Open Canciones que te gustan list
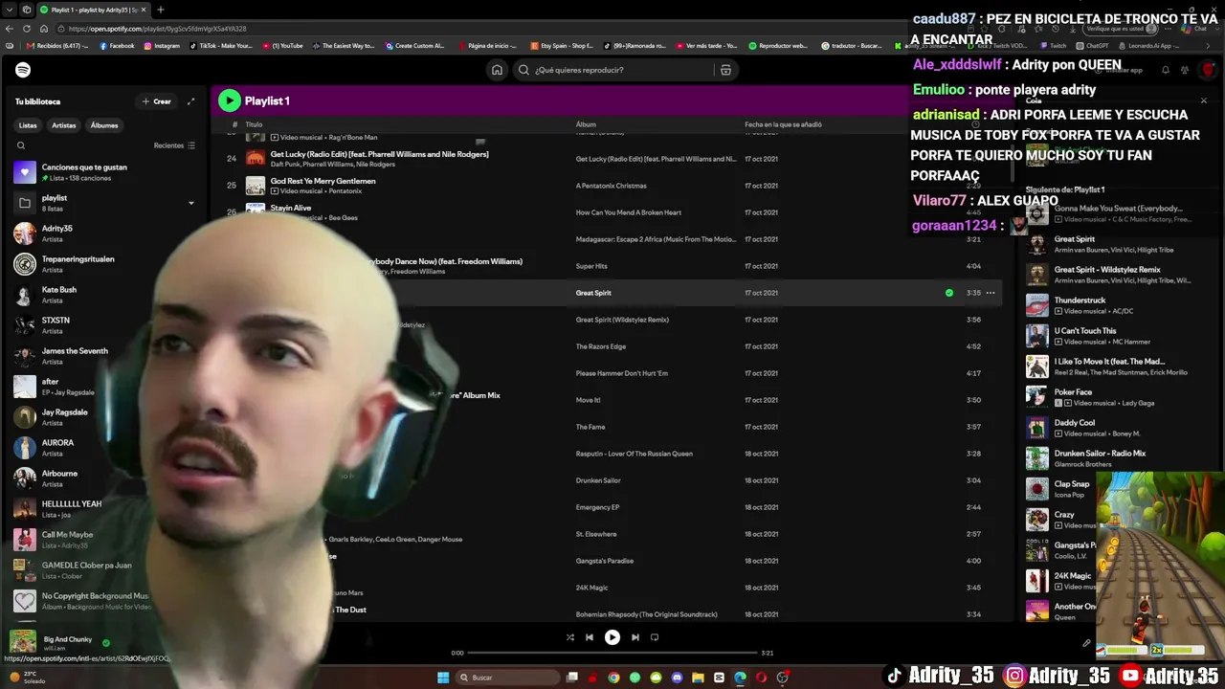1225x689 pixels. click(105, 172)
